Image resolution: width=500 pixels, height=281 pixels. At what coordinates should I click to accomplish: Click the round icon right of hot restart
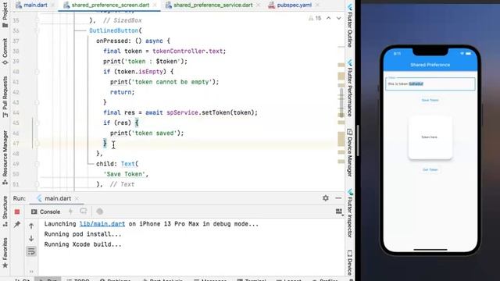pos(99,212)
